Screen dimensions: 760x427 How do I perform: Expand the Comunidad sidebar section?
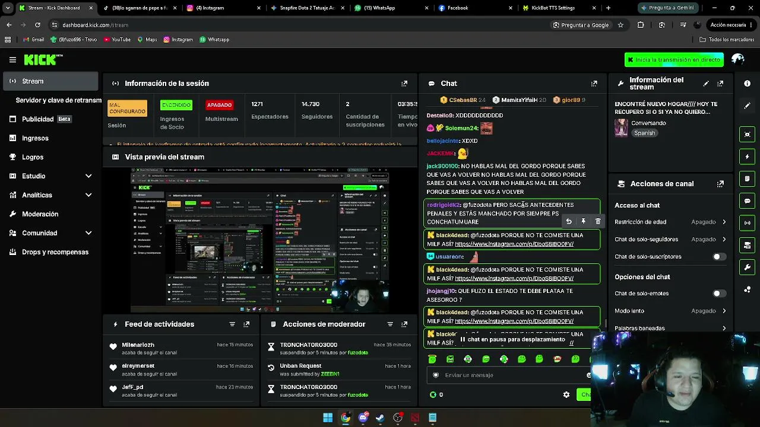pos(88,233)
